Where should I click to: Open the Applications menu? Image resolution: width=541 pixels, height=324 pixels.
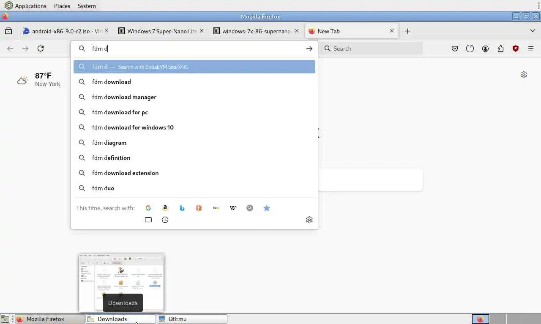pos(26,6)
